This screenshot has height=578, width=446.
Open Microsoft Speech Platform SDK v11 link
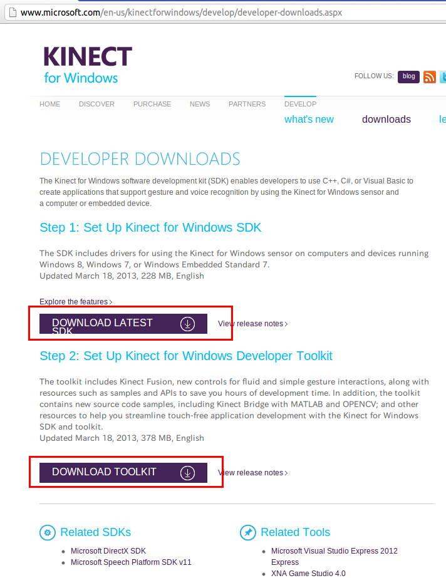coord(131,562)
